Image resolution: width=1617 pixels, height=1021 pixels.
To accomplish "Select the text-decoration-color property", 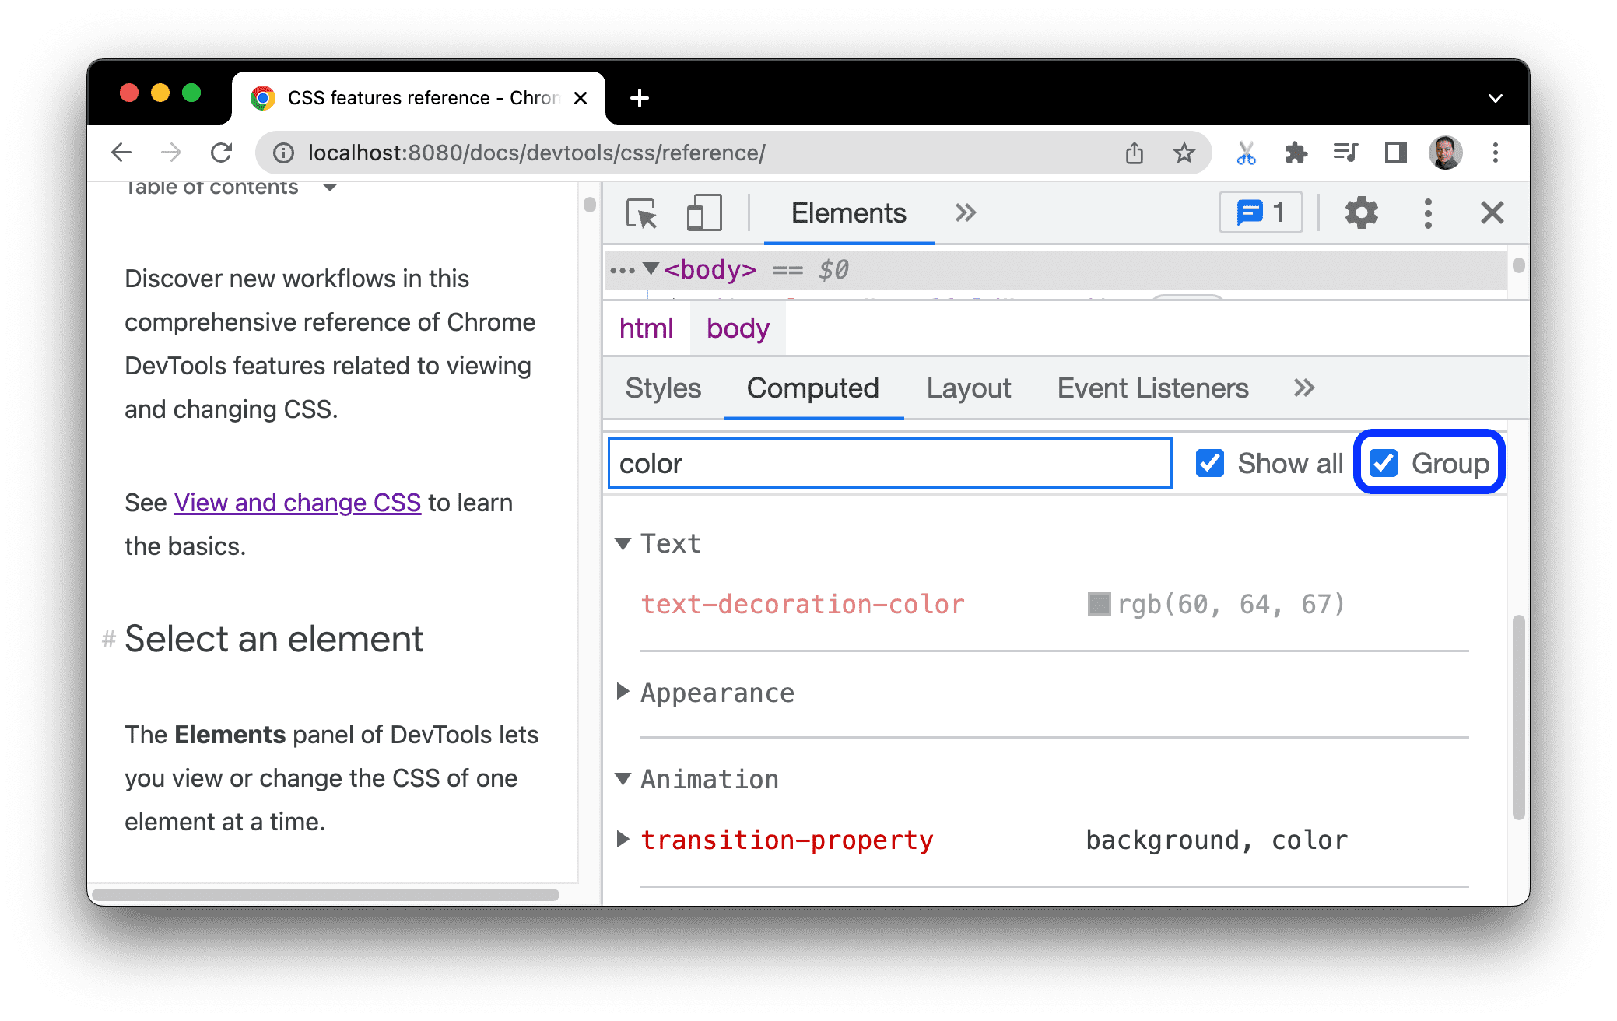I will 802,604.
